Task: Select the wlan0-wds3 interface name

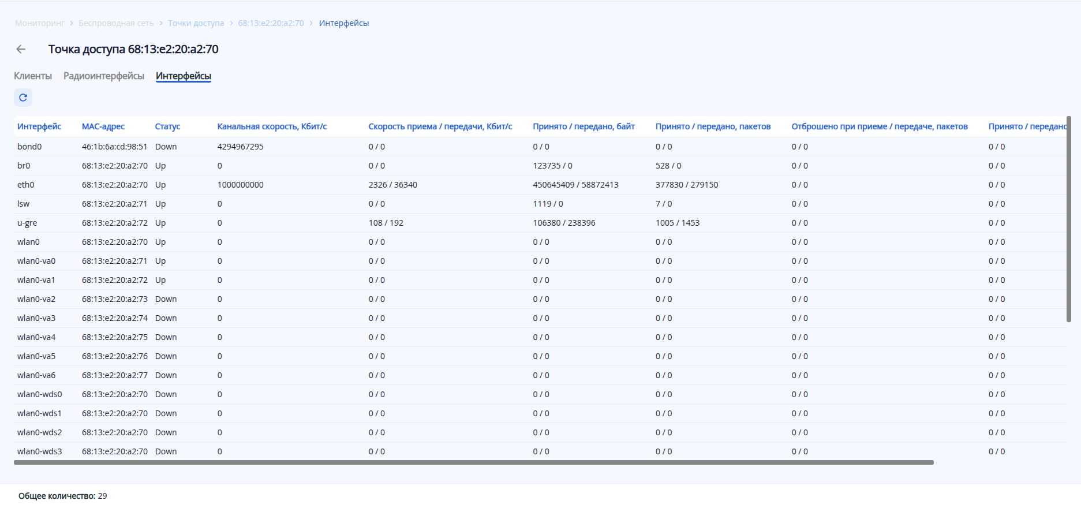Action: 40,451
